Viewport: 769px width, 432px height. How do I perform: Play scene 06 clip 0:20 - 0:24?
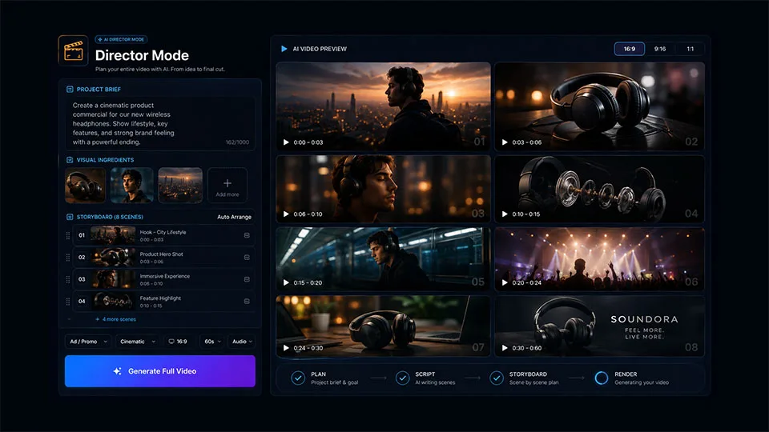(x=505, y=282)
